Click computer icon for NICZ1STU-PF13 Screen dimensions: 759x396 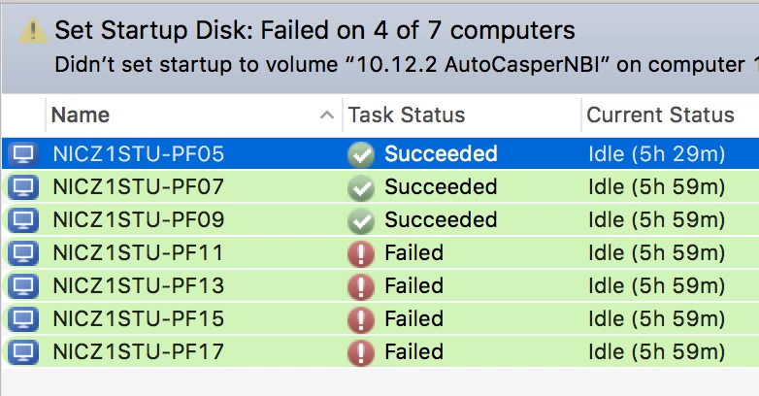[x=21, y=286]
